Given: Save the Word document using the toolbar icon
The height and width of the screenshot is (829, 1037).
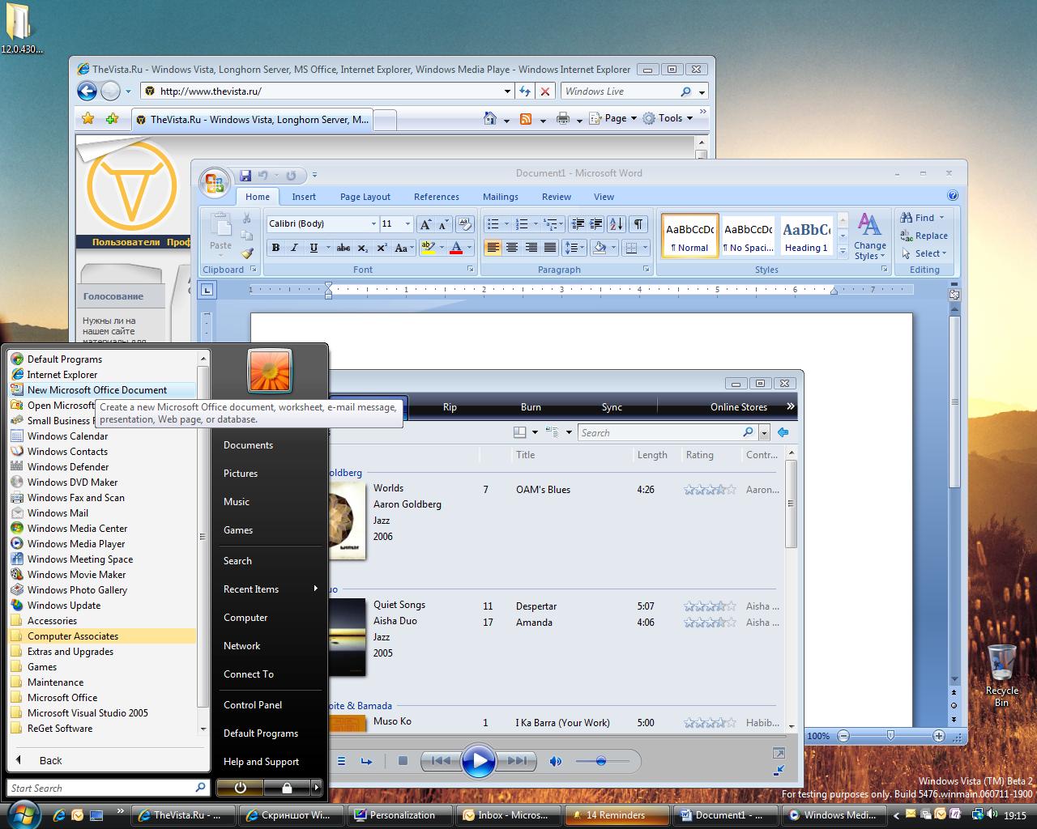Looking at the screenshot, I should click(245, 175).
